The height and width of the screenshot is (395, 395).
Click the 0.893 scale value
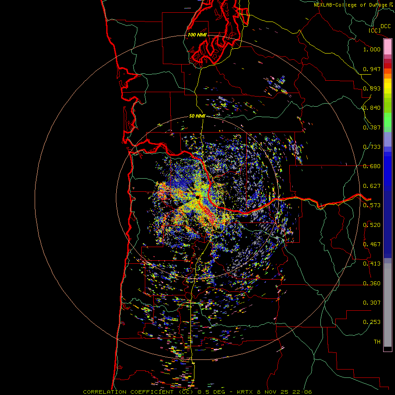(x=372, y=88)
